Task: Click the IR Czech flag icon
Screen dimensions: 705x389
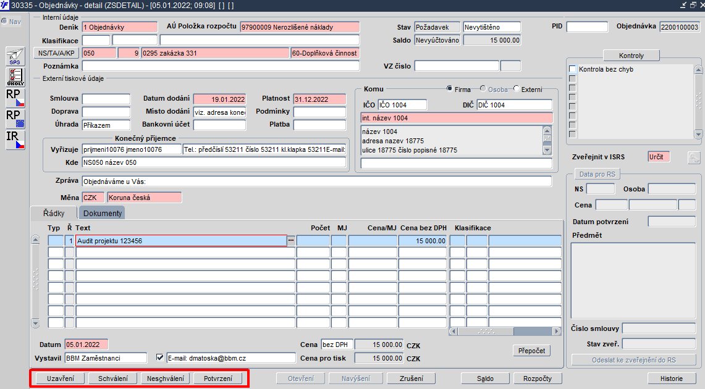Action: [x=15, y=140]
